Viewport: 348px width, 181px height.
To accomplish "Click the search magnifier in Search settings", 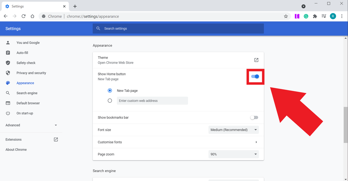I will tap(98, 28).
